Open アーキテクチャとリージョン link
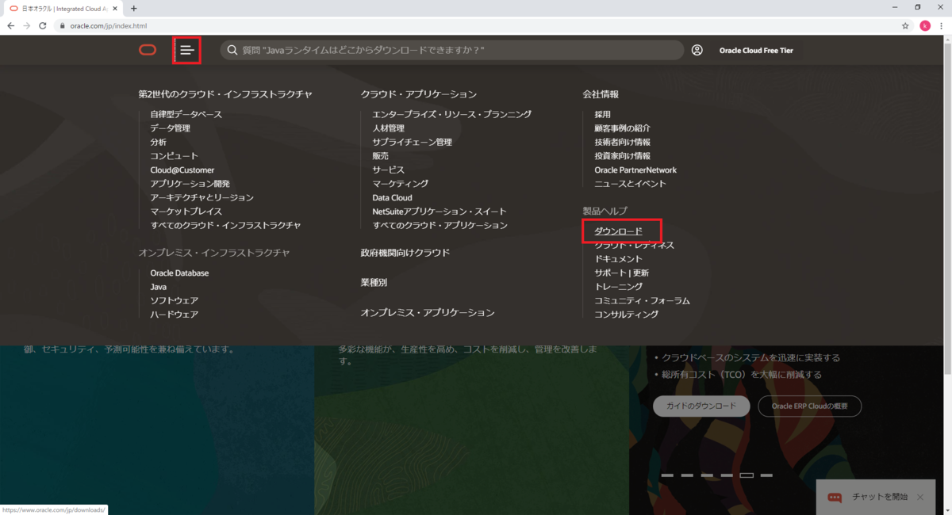952x515 pixels. [x=202, y=197]
